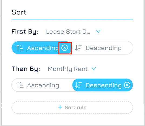Click the plus icon beside Sort rule
This screenshot has width=145, height=126.
[60, 107]
